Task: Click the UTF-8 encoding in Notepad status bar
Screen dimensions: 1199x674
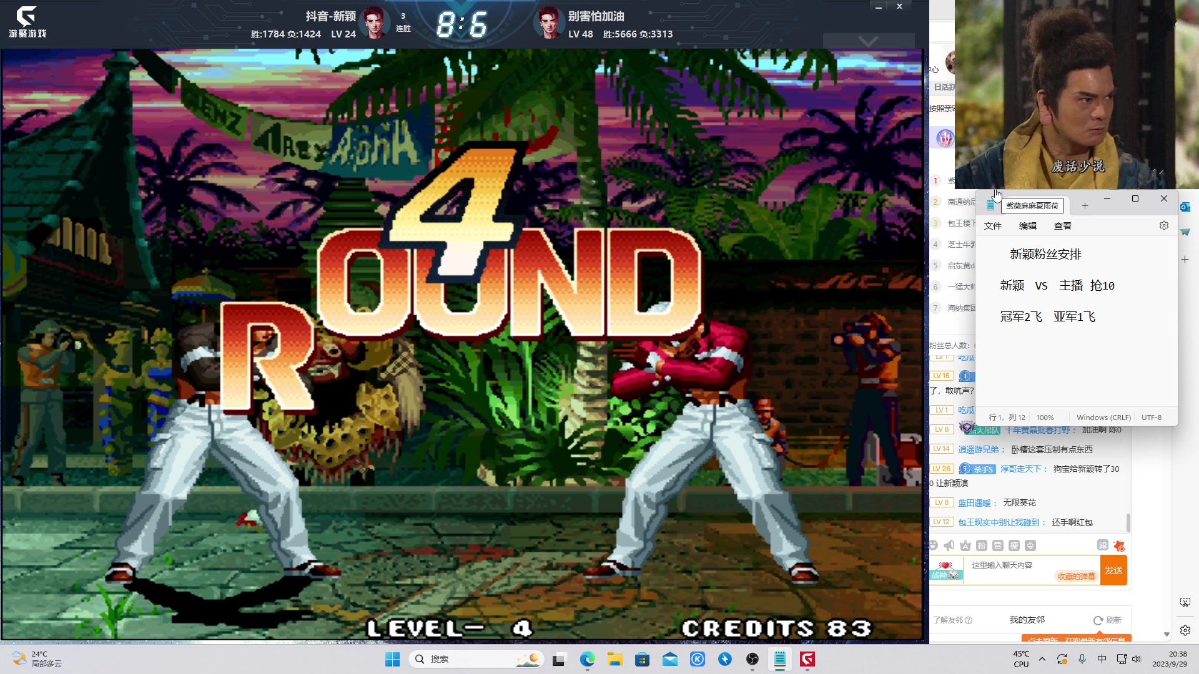Action: tap(1152, 418)
